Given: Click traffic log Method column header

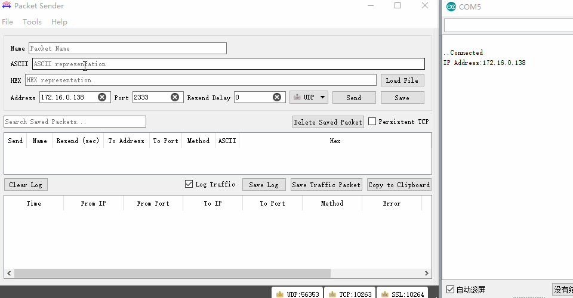Looking at the screenshot, I should click(332, 203).
